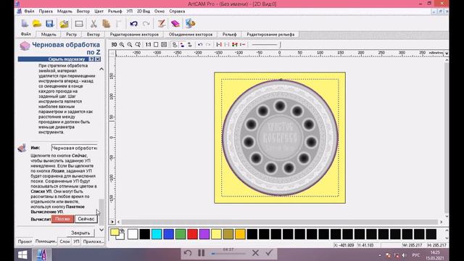464x261 pixels.
Task: Select Объединение векторов tab
Action: tap(191, 34)
